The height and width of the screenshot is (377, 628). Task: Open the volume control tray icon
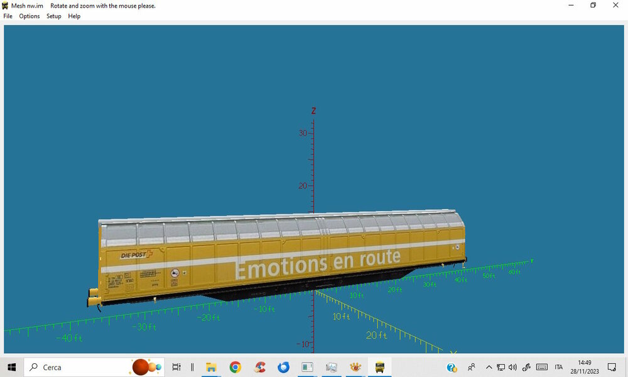coord(512,367)
